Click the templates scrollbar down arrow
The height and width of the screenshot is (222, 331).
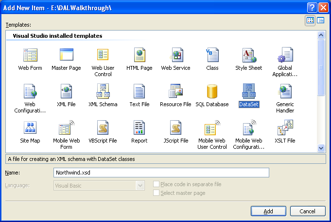[x=321, y=148]
